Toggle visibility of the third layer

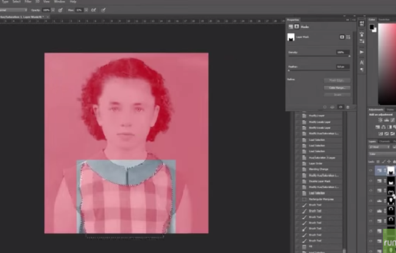[x=371, y=191]
